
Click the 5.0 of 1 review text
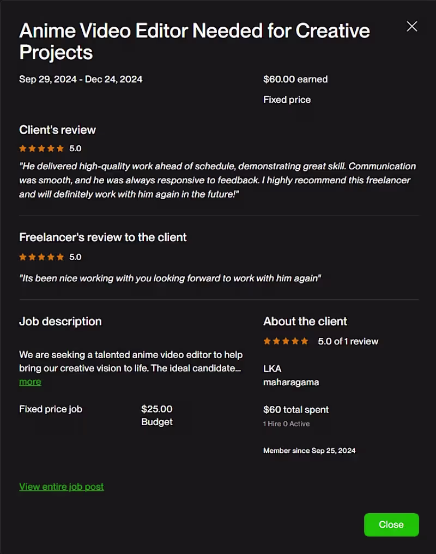click(x=348, y=341)
